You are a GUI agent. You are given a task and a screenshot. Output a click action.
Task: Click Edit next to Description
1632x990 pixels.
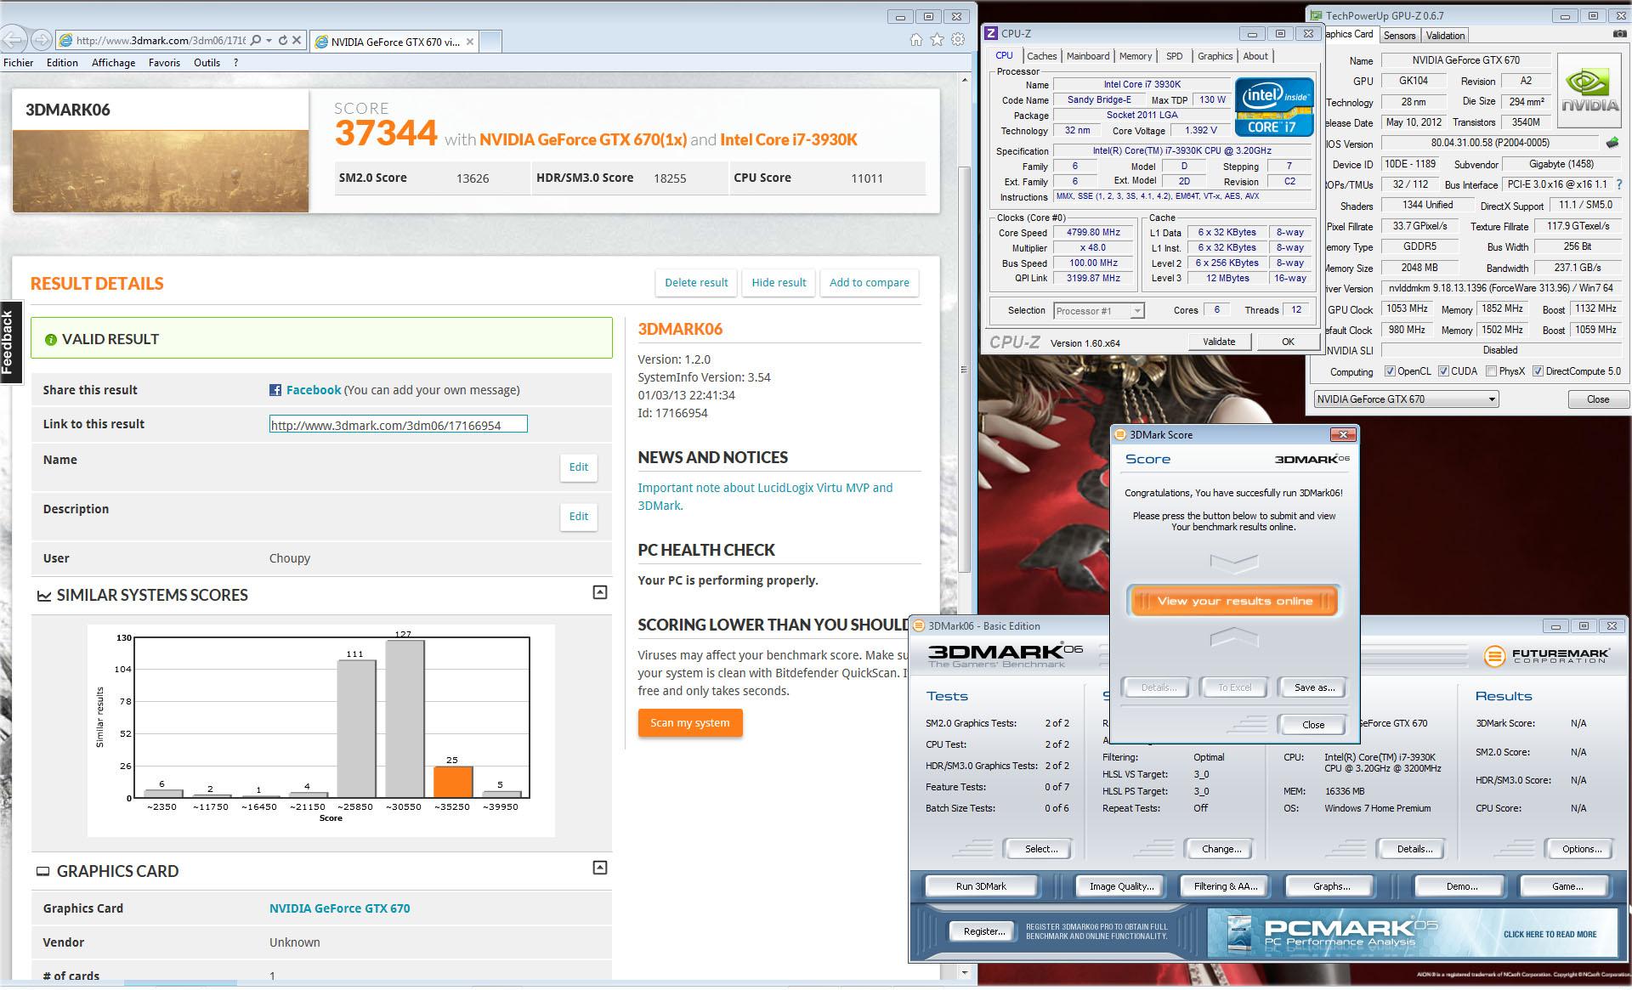pos(579,517)
